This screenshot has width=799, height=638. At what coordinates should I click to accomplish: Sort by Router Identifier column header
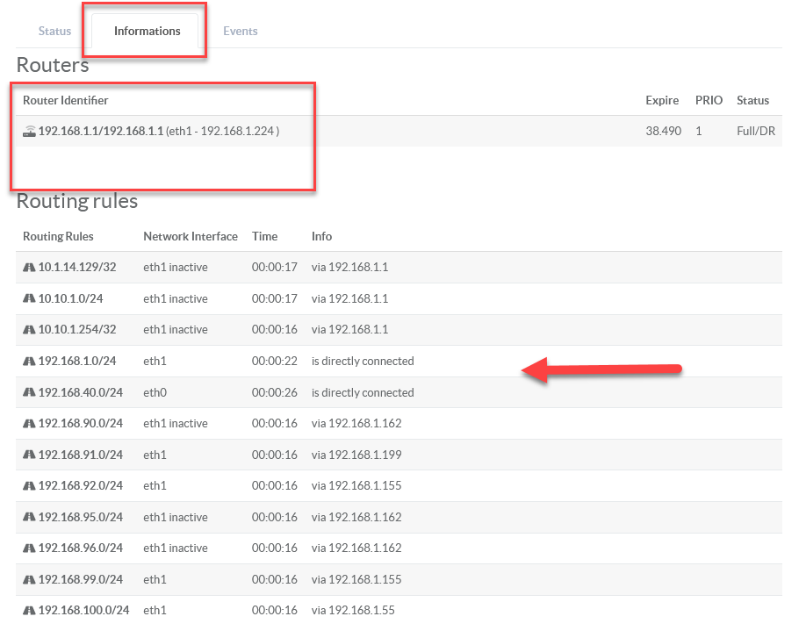pyautogui.click(x=66, y=101)
